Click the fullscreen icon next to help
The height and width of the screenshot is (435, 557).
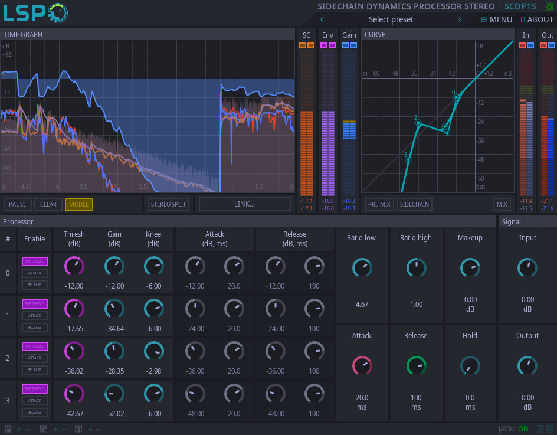coord(550,429)
